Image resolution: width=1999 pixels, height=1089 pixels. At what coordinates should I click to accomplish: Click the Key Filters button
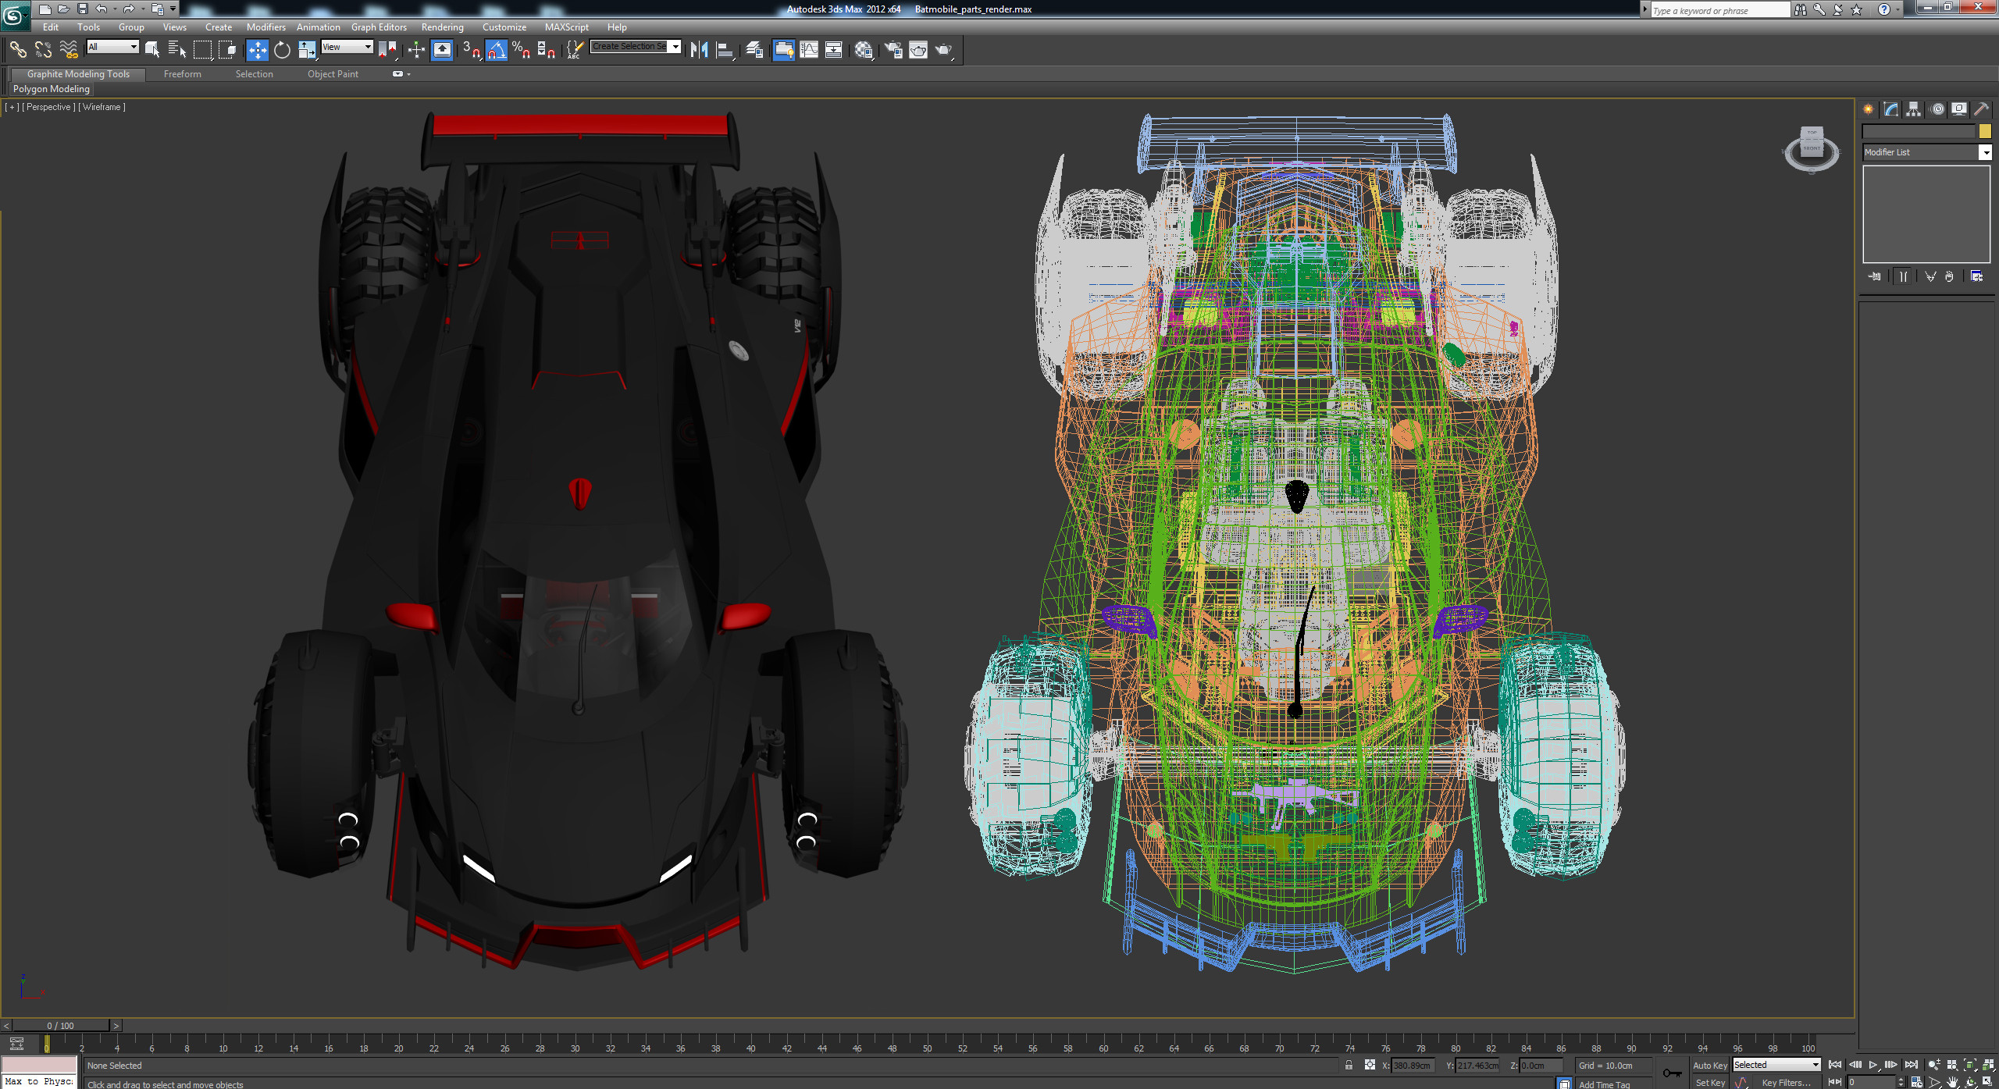pyautogui.click(x=1786, y=1083)
